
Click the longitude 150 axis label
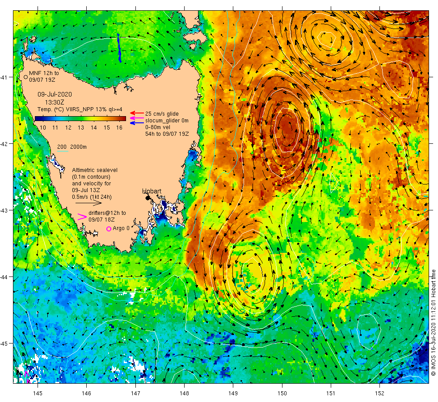coord(282,394)
